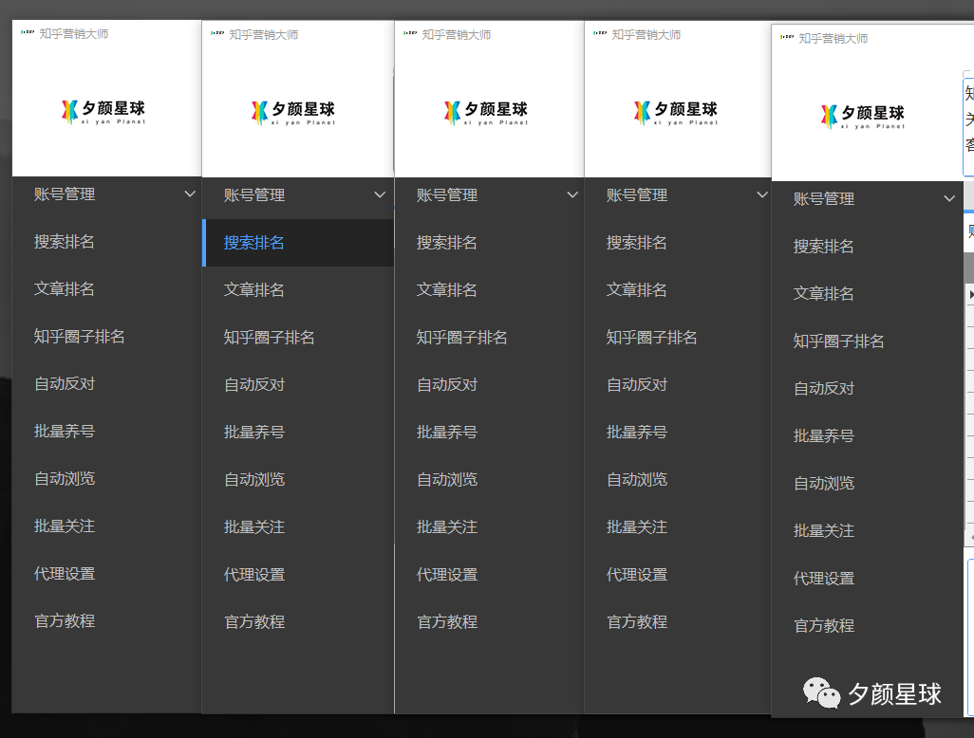This screenshot has width=974, height=738.
Task: Click the 夕颜星球 logo in second window from left
Action: [293, 113]
